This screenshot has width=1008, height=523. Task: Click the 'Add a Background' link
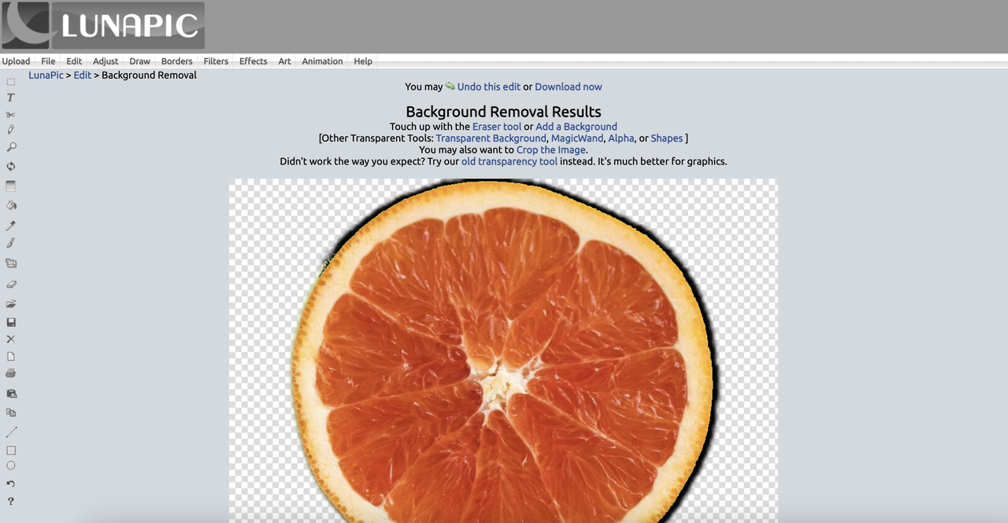click(576, 127)
